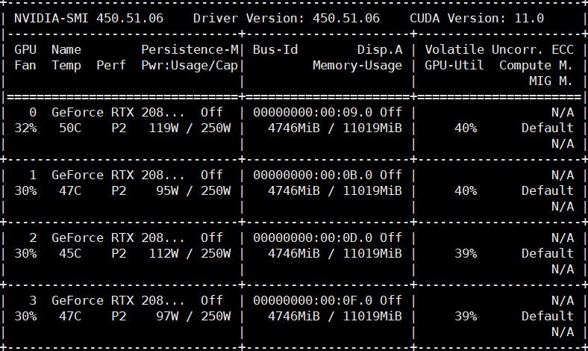This screenshot has width=588, height=351.
Task: Click the Temp column header
Action: (x=66, y=65)
